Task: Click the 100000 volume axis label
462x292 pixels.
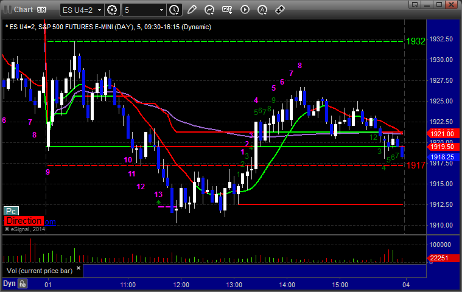Action: pyautogui.click(x=440, y=245)
